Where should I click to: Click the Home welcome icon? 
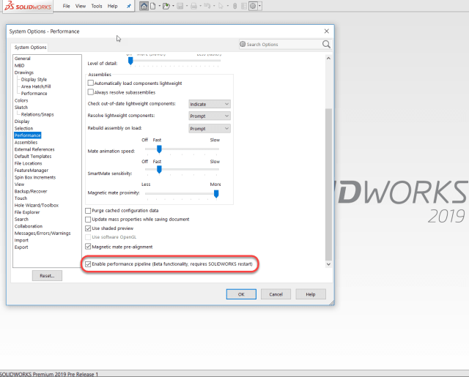pyautogui.click(x=144, y=6)
